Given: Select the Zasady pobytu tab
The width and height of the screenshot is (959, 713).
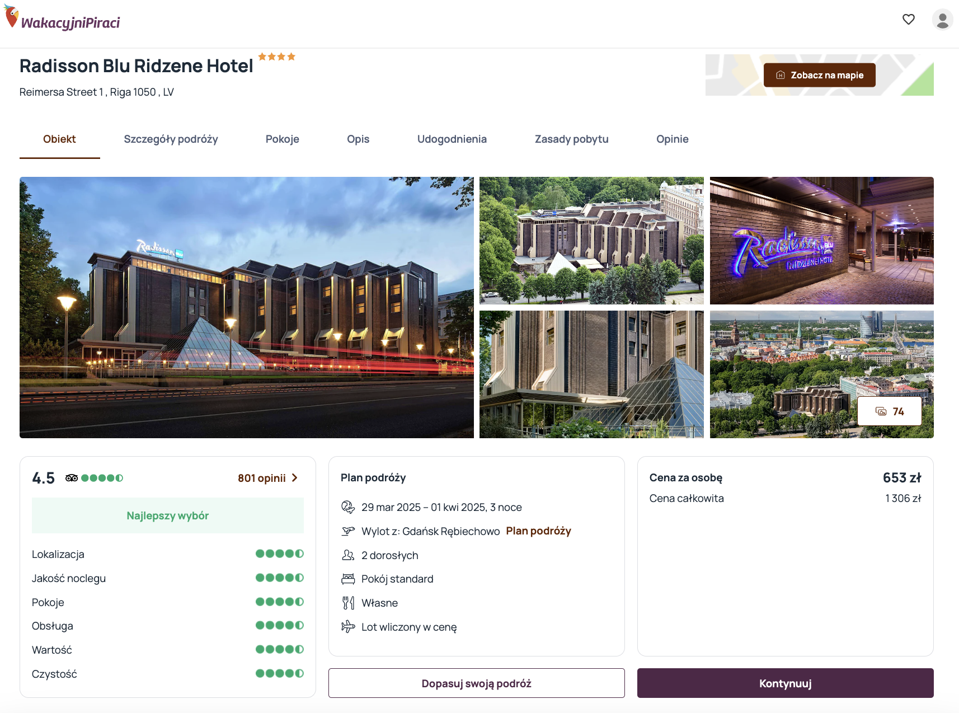Looking at the screenshot, I should coord(572,139).
